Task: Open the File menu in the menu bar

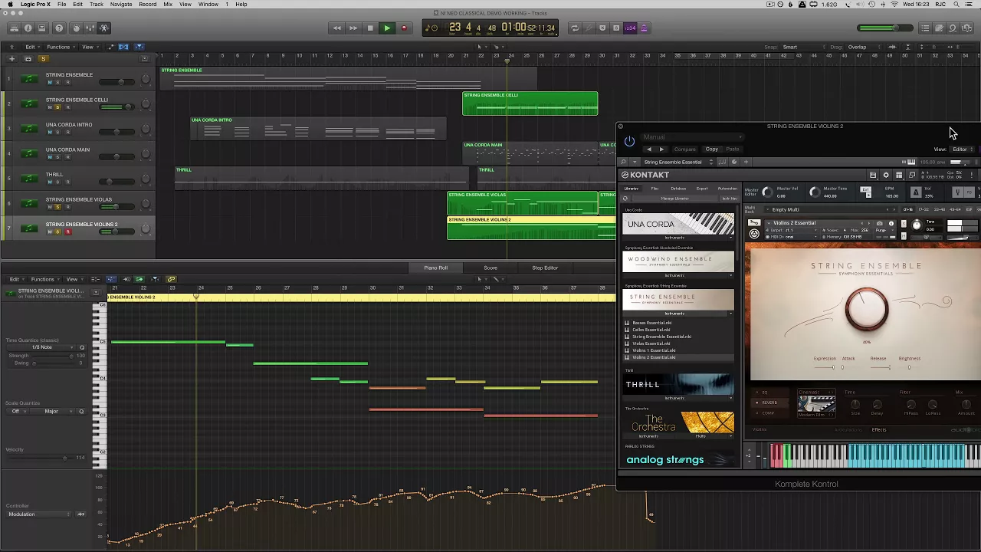Action: [61, 5]
